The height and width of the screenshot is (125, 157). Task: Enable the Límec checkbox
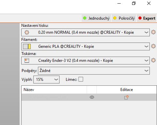coord(81,79)
